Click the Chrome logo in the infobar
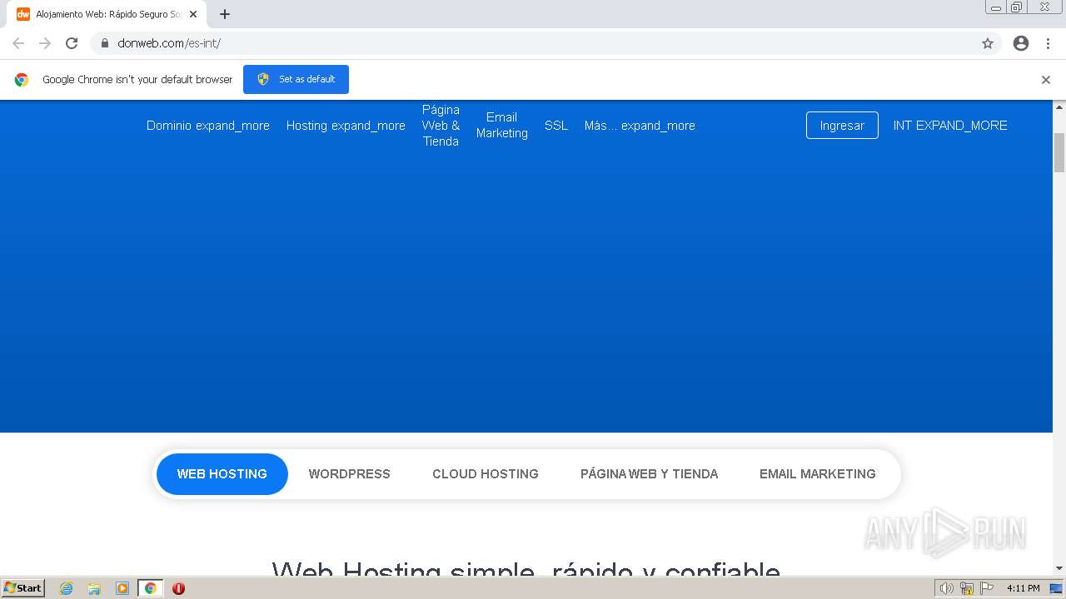The image size is (1066, 599). point(22,80)
